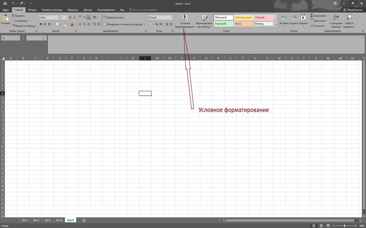366x228 pixels.
Task: Open Find & Select (Найти и выделить)
Action: [349, 21]
